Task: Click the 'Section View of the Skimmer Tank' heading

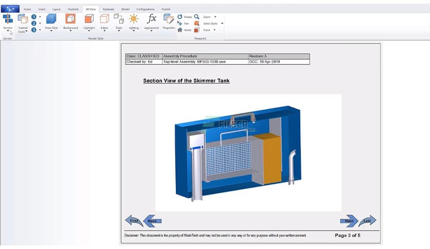Action: pos(186,81)
